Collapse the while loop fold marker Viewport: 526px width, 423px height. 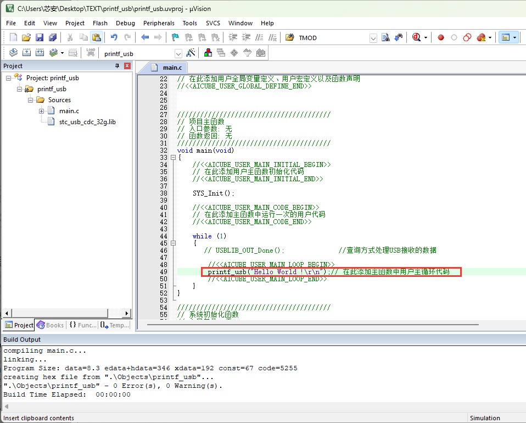click(x=173, y=243)
